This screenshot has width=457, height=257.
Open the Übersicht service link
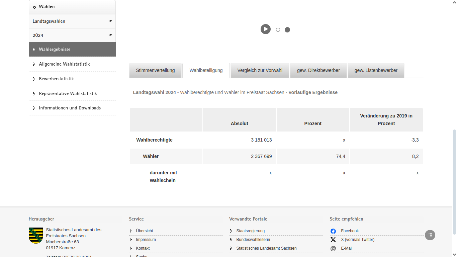pos(145,231)
